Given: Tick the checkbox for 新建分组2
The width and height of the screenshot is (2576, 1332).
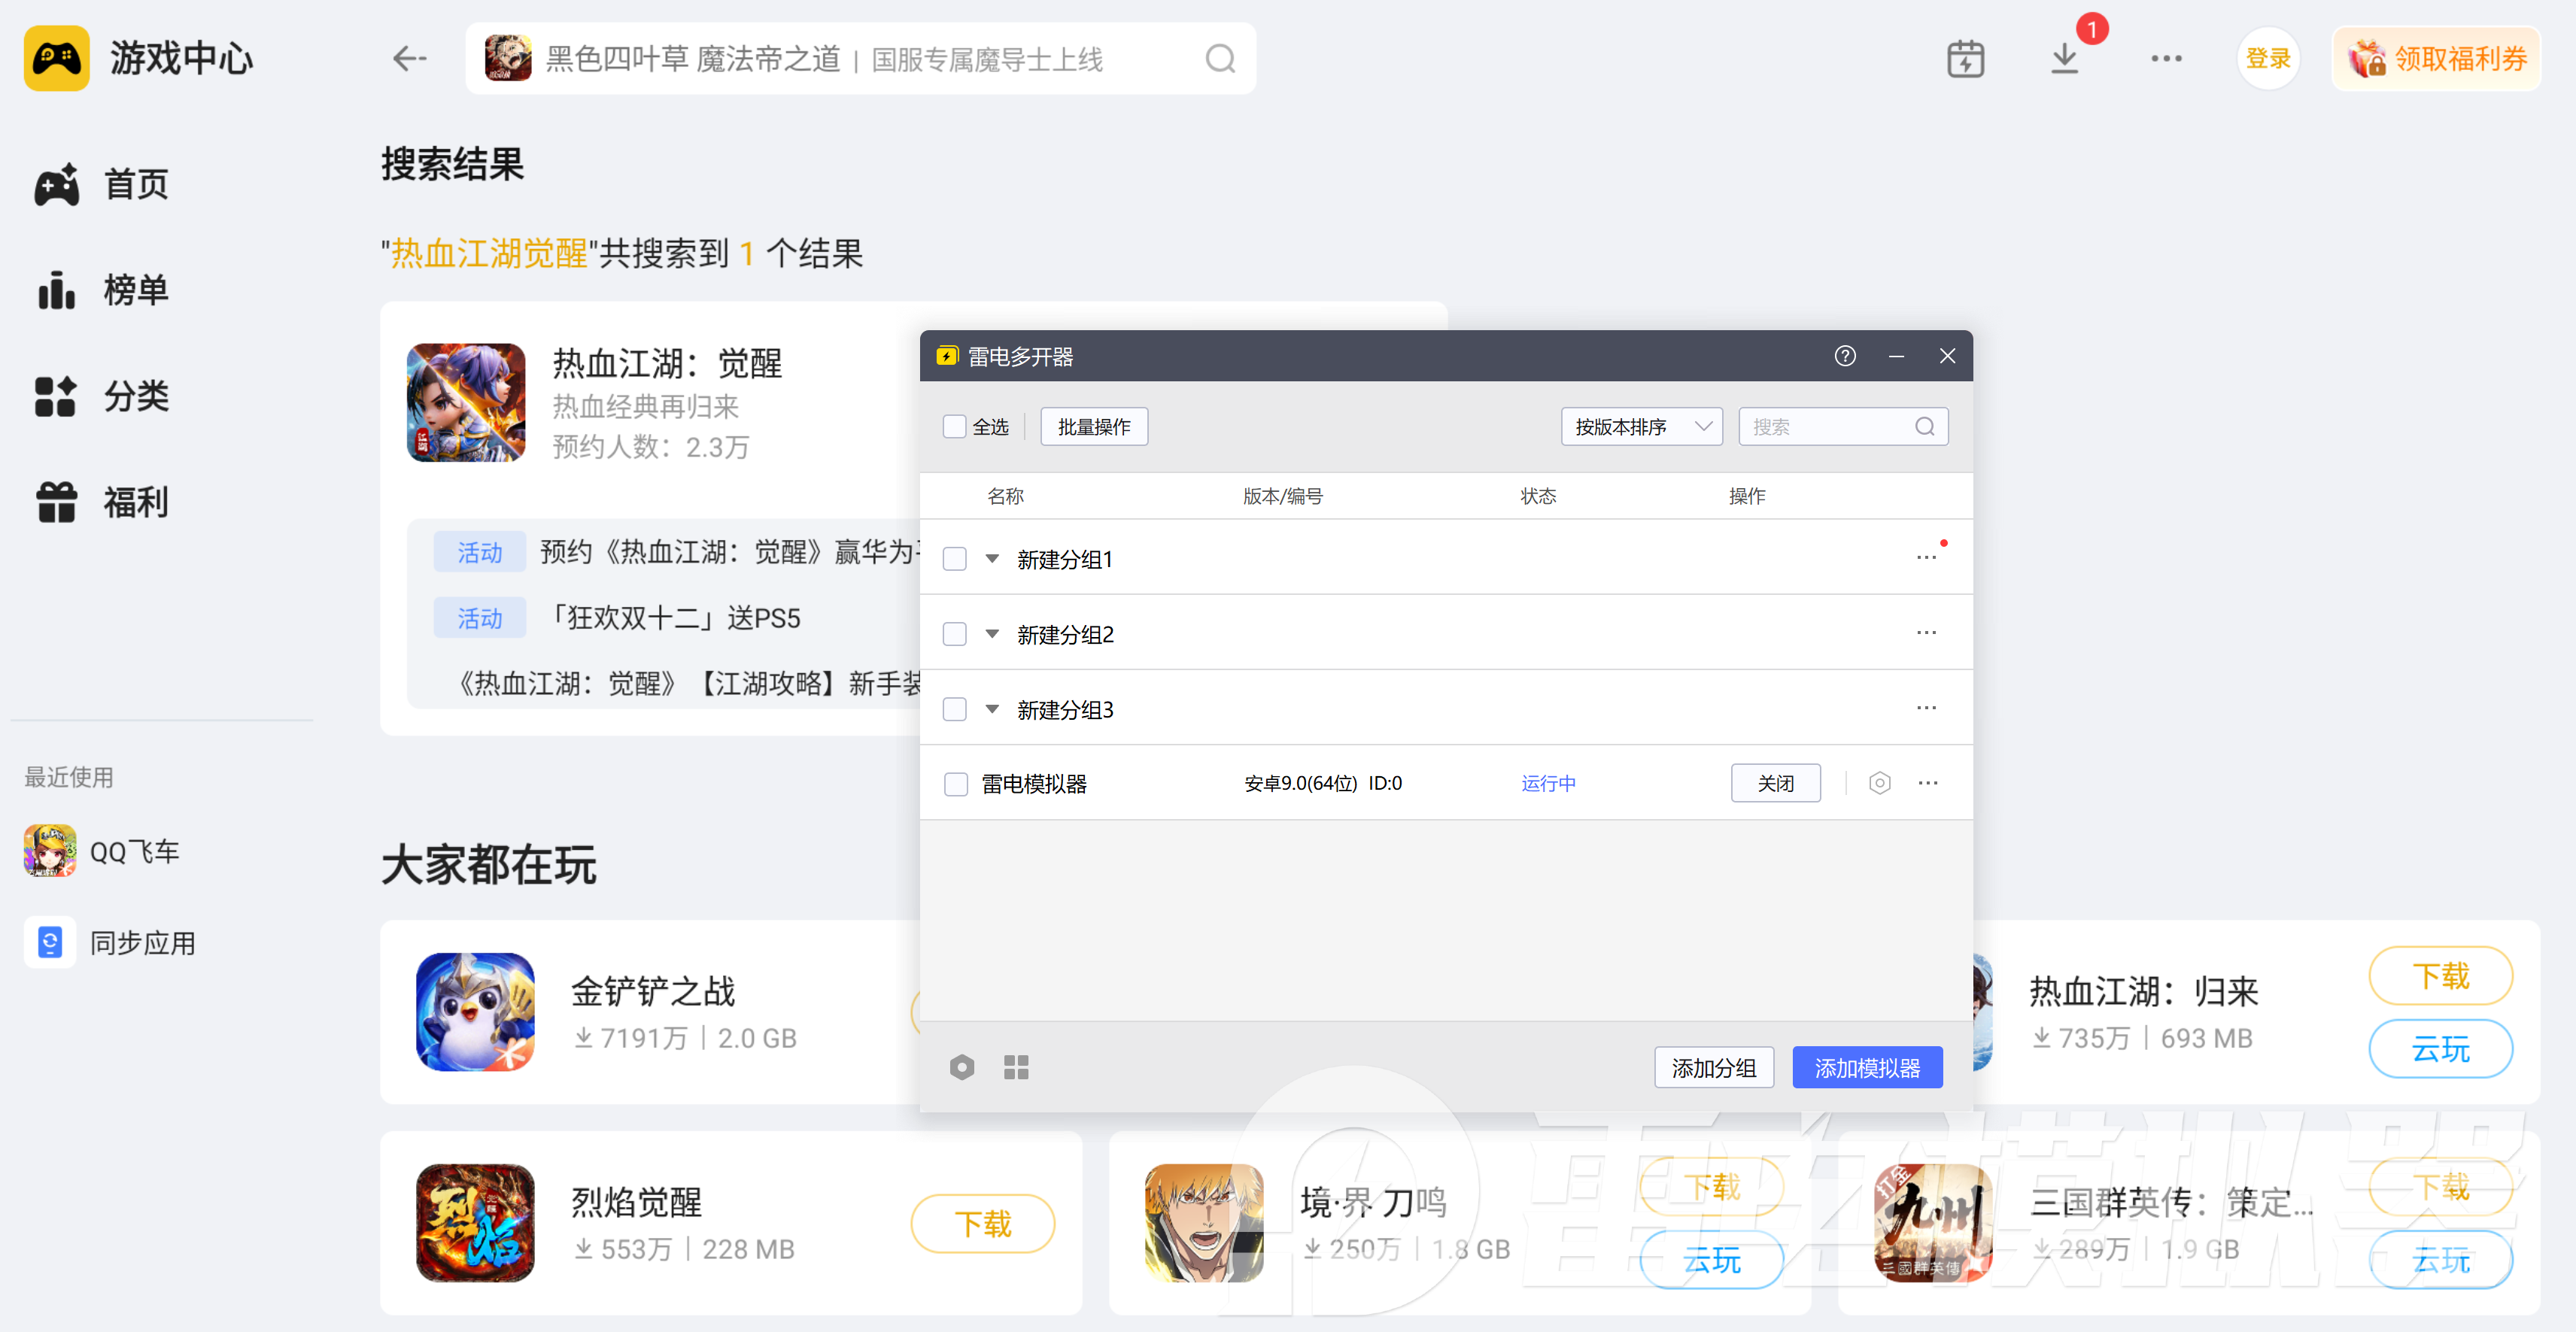Looking at the screenshot, I should 954,634.
